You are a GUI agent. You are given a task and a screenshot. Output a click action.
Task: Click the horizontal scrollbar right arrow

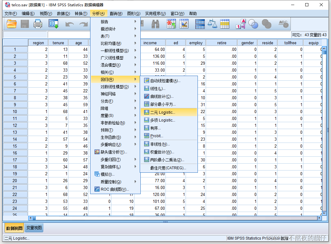[x=320, y=218]
